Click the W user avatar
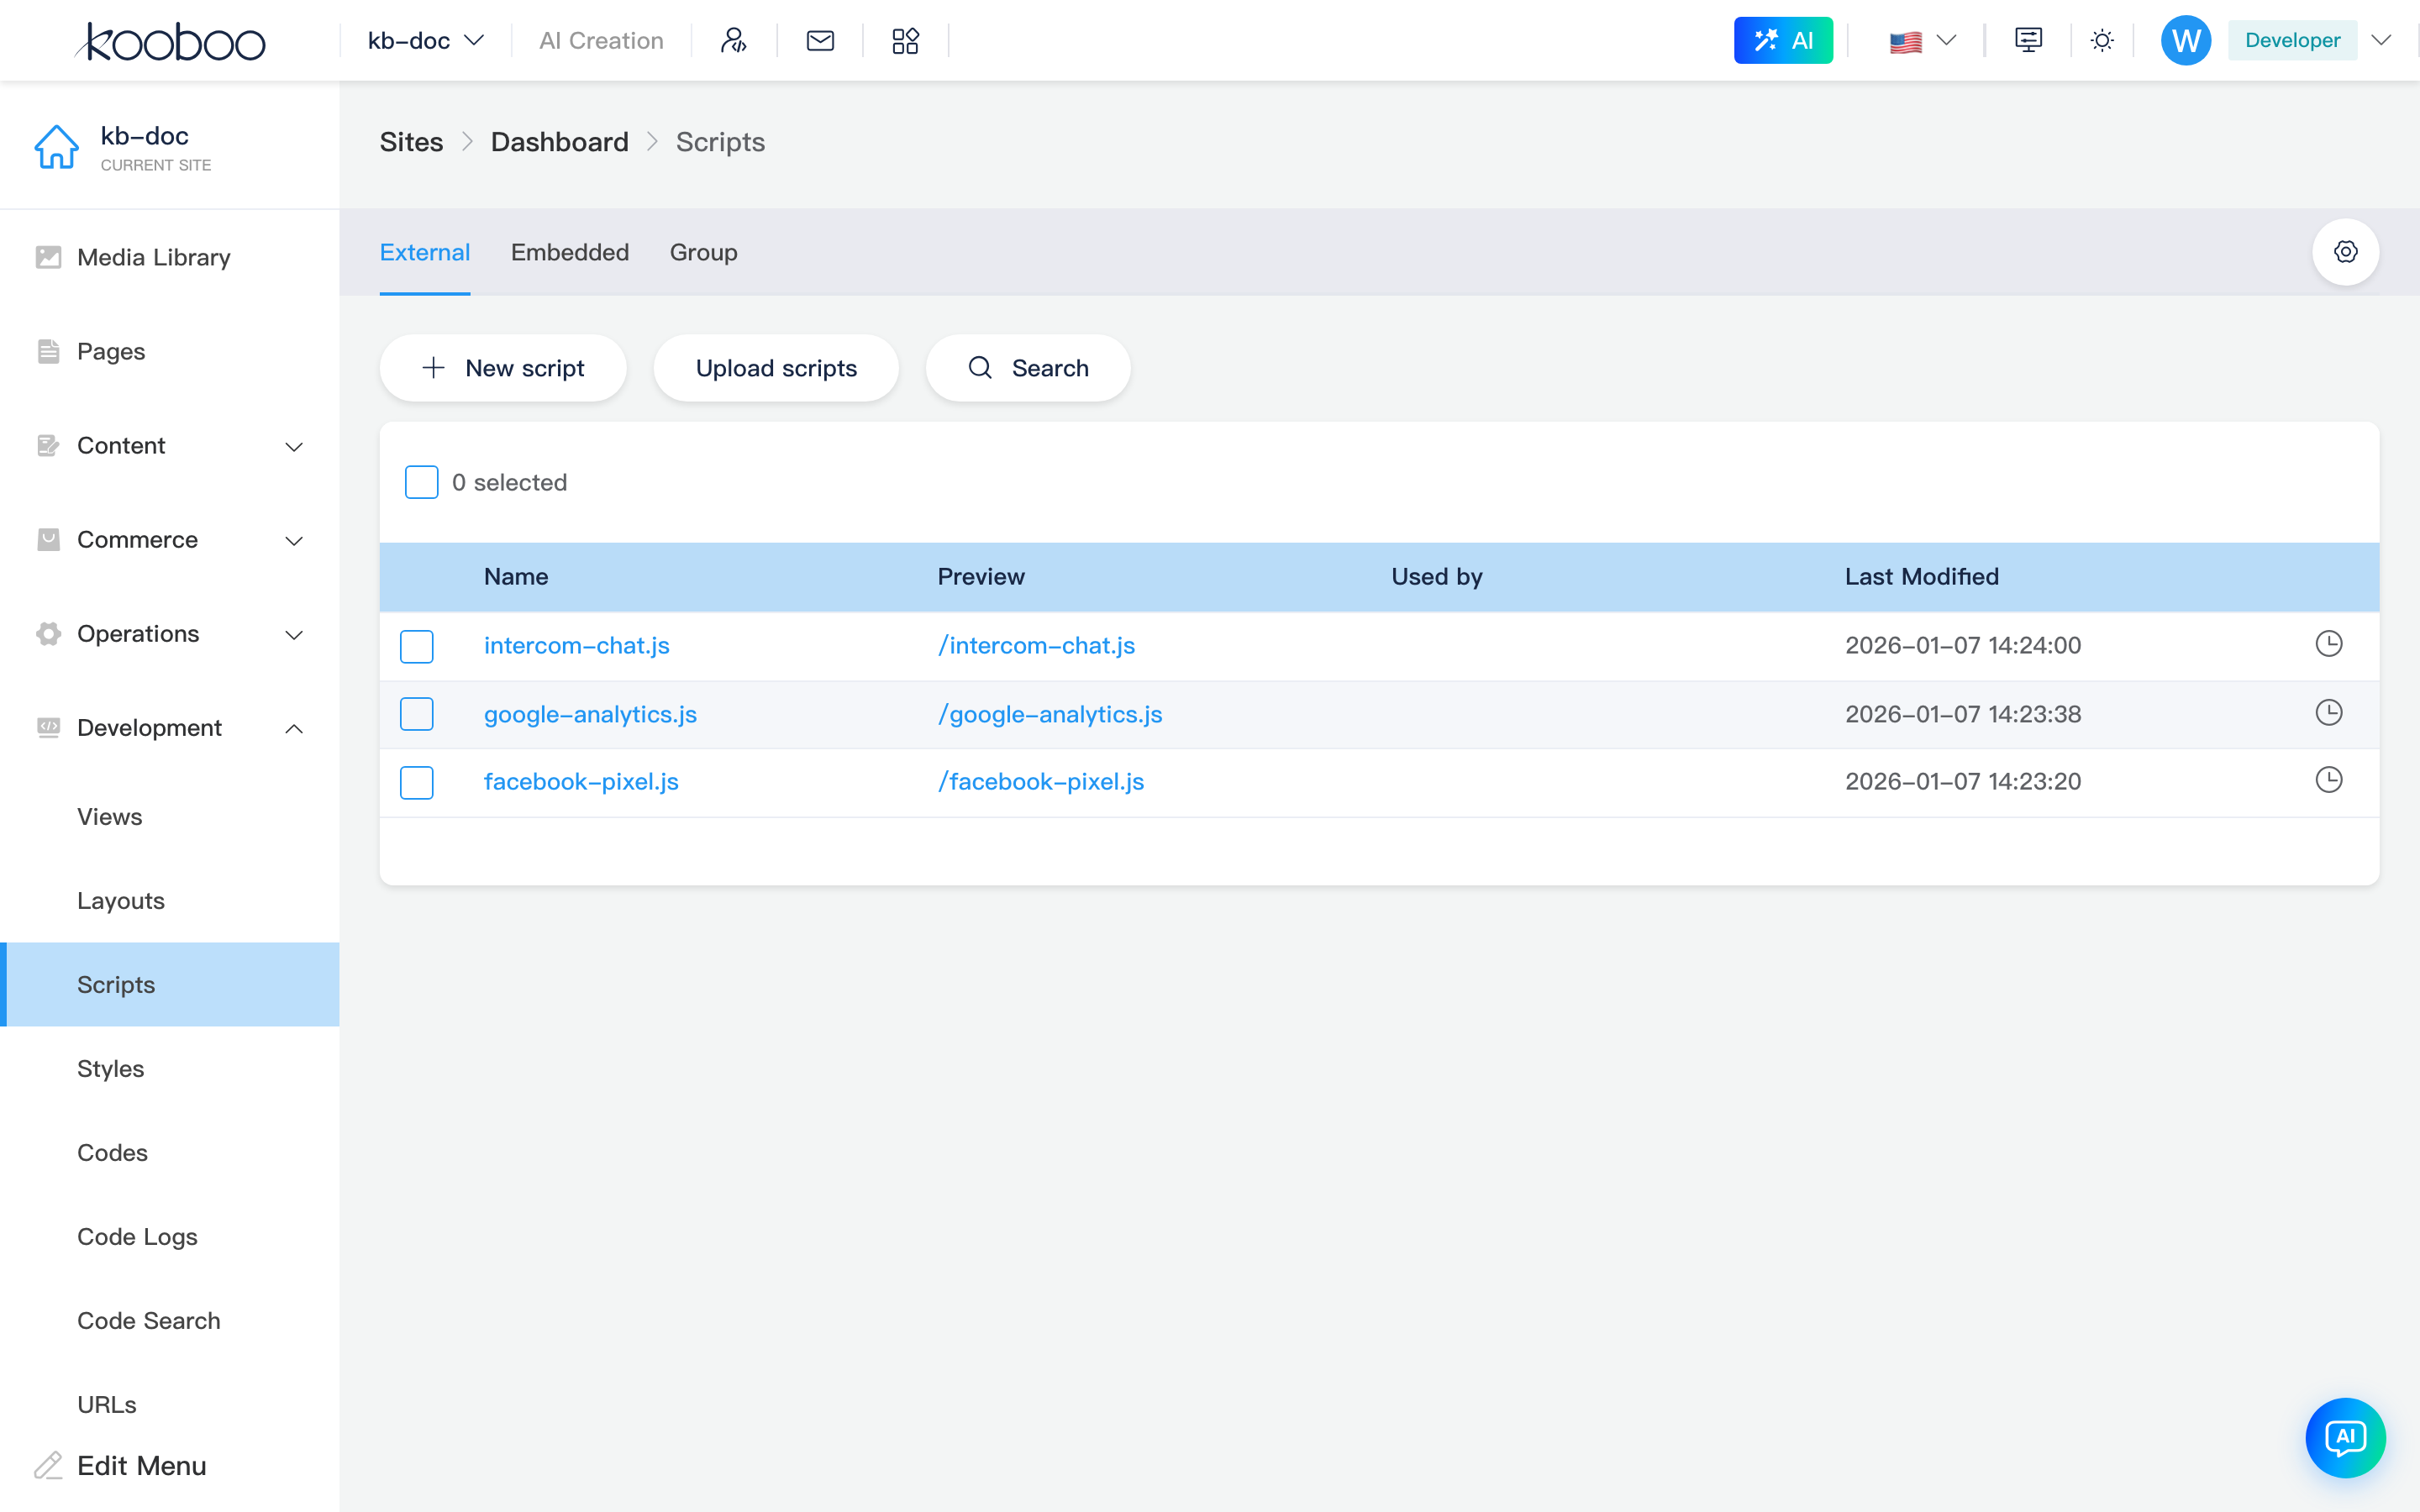Image resolution: width=2420 pixels, height=1512 pixels. [2185, 40]
